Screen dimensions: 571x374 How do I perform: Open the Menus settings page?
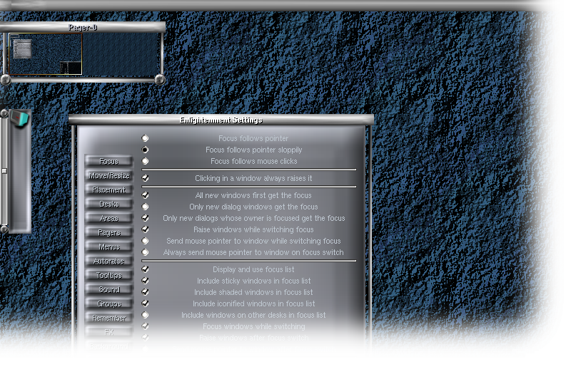point(109,246)
